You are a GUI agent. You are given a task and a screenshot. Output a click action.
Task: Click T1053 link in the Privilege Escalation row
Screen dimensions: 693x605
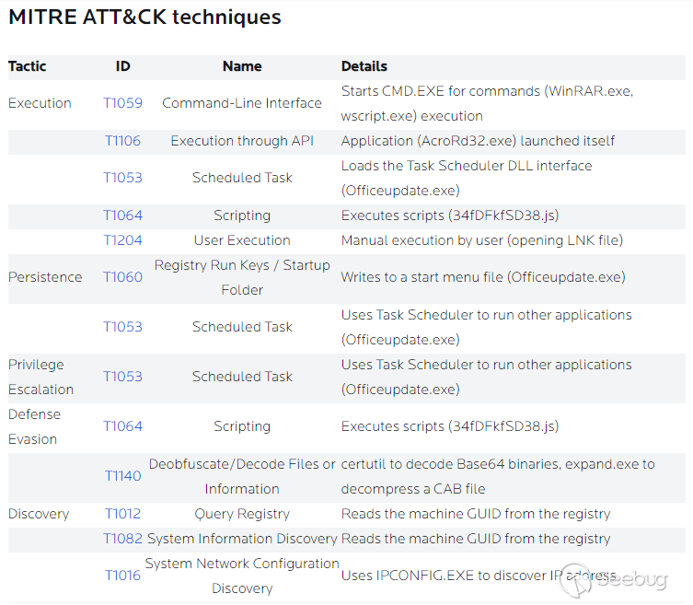tap(122, 377)
